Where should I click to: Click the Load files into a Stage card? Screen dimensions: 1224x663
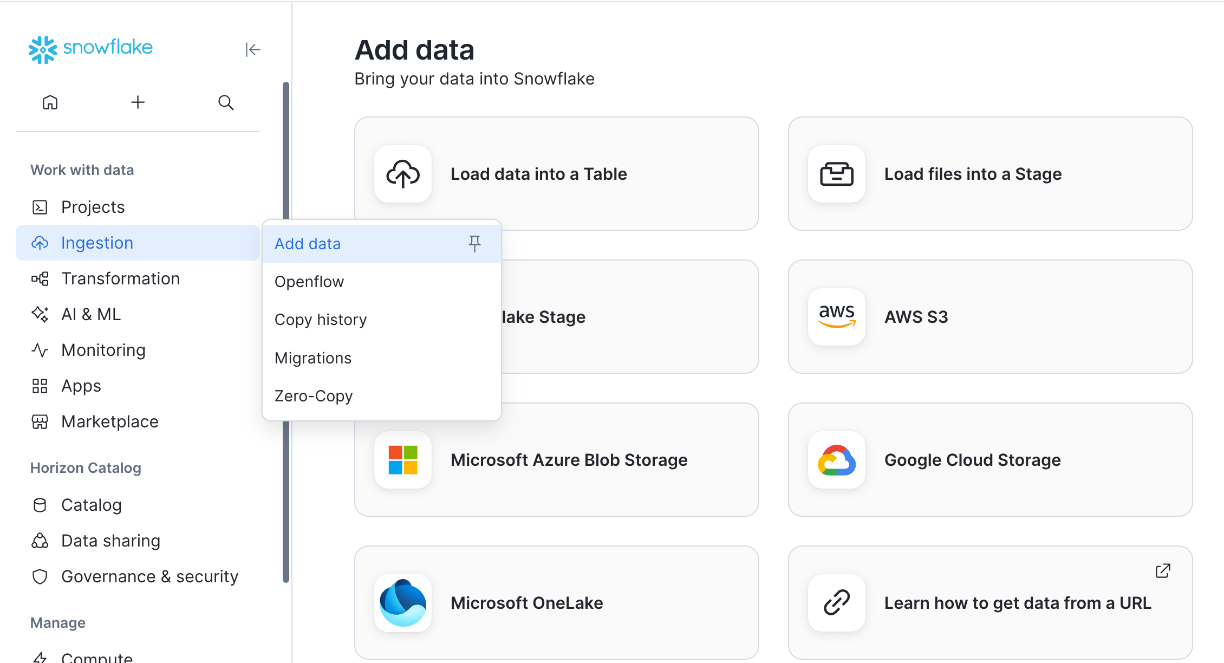(991, 174)
